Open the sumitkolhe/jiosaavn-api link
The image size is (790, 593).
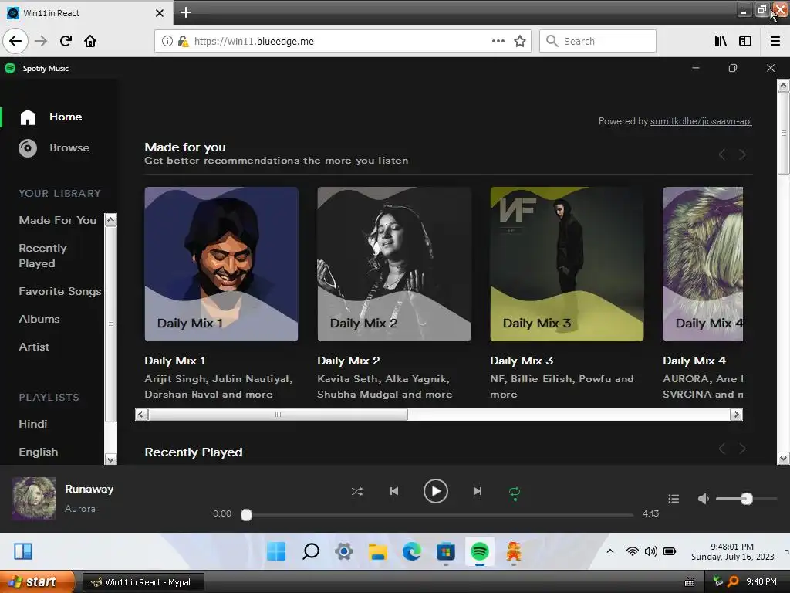coord(701,121)
